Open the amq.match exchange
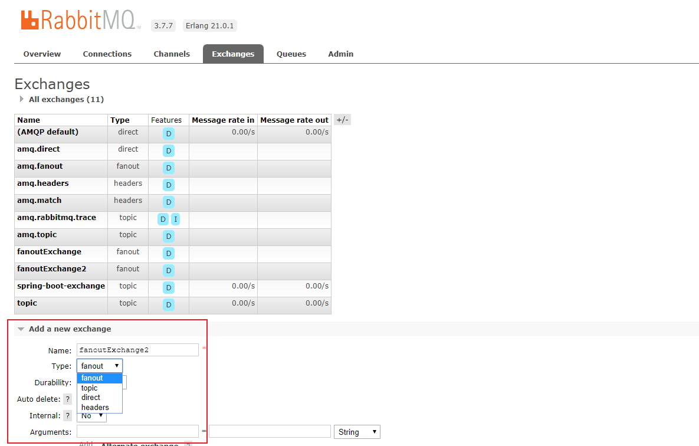 tap(40, 200)
